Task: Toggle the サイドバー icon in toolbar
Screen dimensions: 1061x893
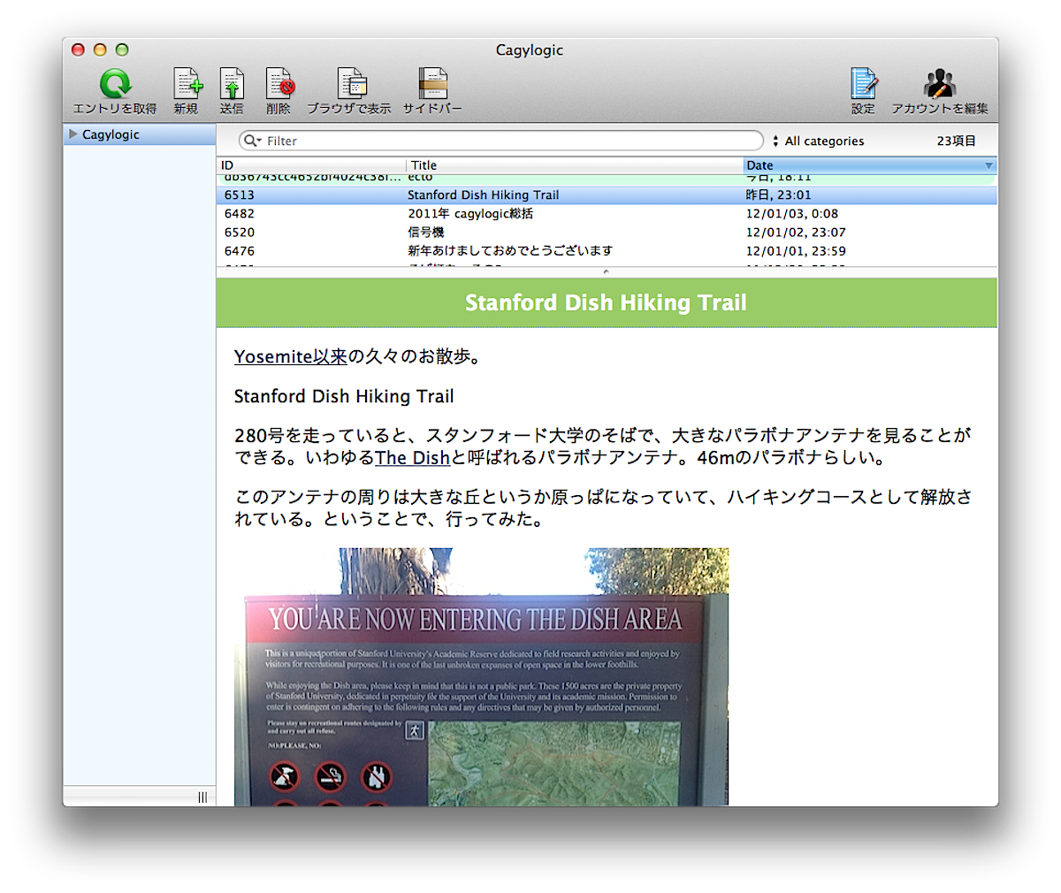Action: [432, 85]
